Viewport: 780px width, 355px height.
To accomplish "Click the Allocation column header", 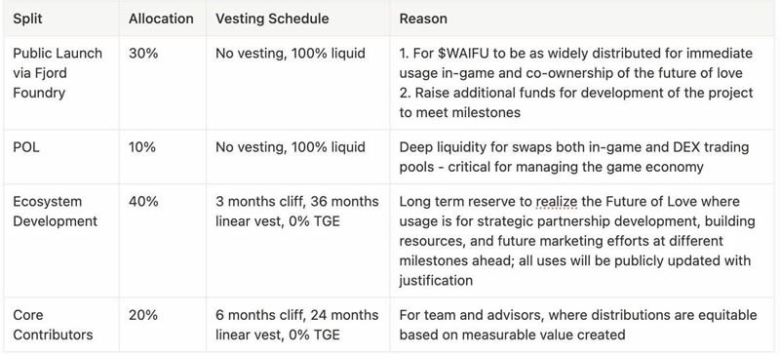I will click(161, 19).
